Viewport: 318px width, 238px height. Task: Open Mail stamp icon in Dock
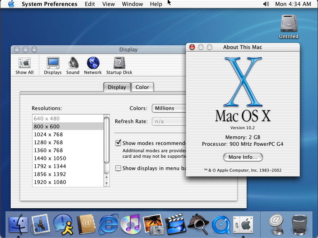coord(40,224)
